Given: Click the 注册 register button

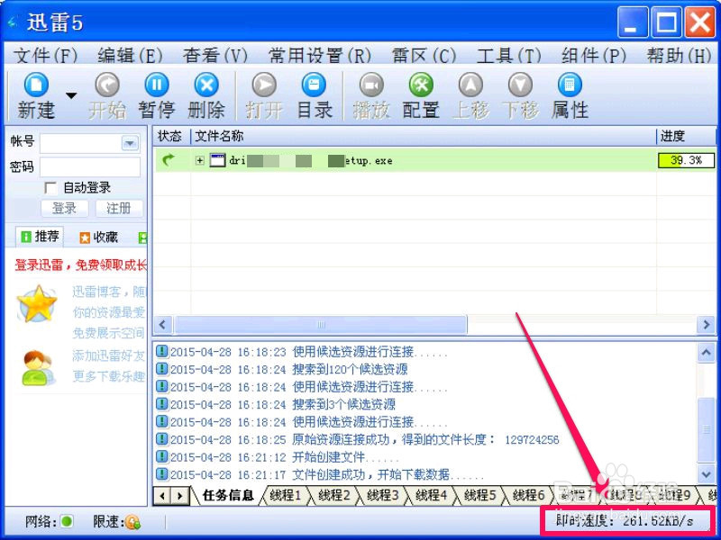Looking at the screenshot, I should click(119, 208).
